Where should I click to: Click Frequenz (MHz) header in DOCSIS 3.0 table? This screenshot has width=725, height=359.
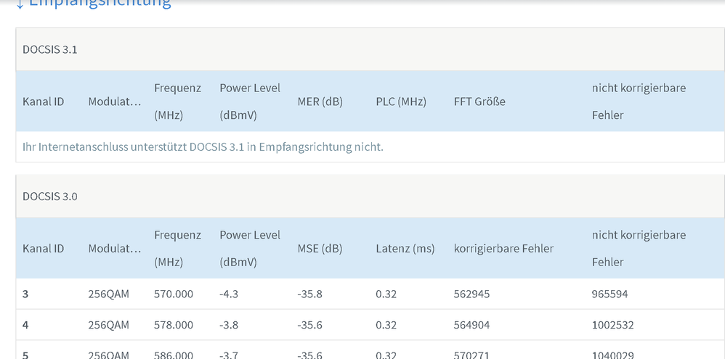177,248
